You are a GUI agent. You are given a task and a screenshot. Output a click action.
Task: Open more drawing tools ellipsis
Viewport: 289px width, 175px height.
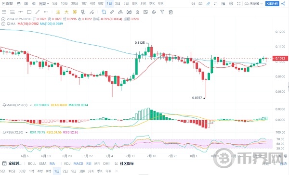(46, 12)
